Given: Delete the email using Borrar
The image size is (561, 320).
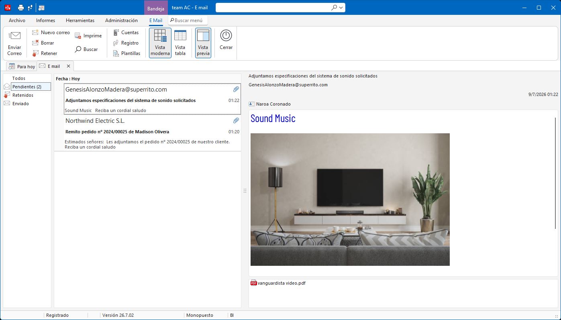Looking at the screenshot, I should click(x=43, y=43).
